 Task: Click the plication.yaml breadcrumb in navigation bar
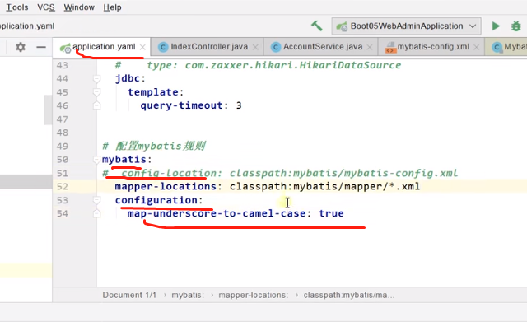tap(27, 26)
